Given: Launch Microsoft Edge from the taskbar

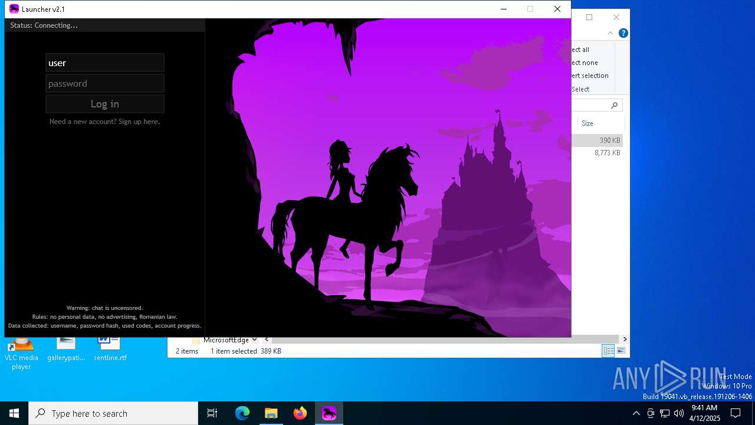Looking at the screenshot, I should 242,413.
